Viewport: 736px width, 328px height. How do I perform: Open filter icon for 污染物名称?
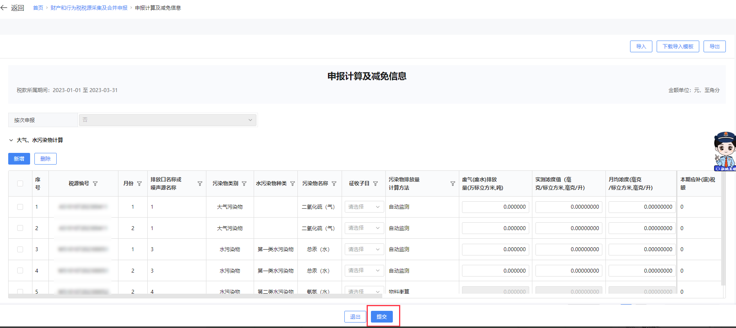[x=334, y=184]
